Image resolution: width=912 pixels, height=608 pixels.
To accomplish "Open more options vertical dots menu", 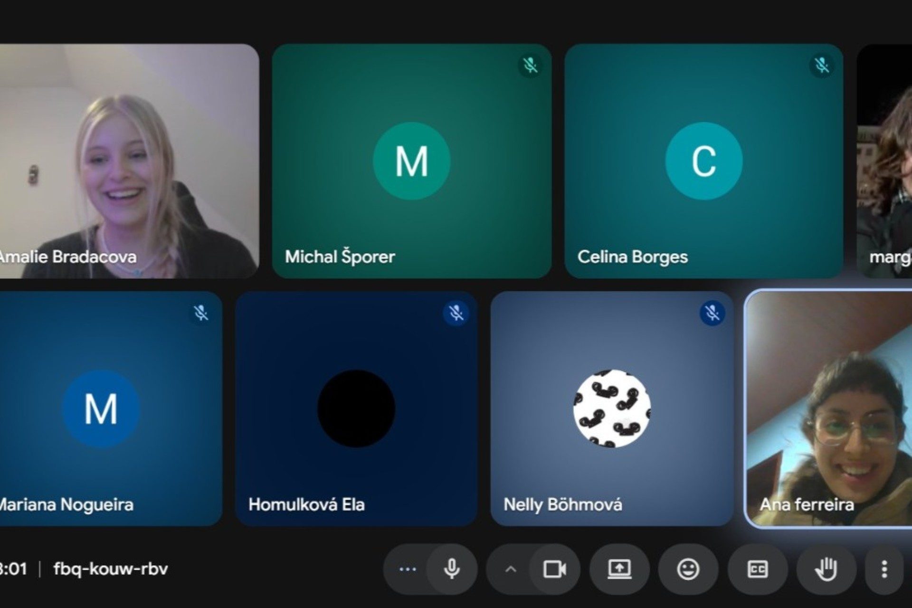I will tap(884, 569).
